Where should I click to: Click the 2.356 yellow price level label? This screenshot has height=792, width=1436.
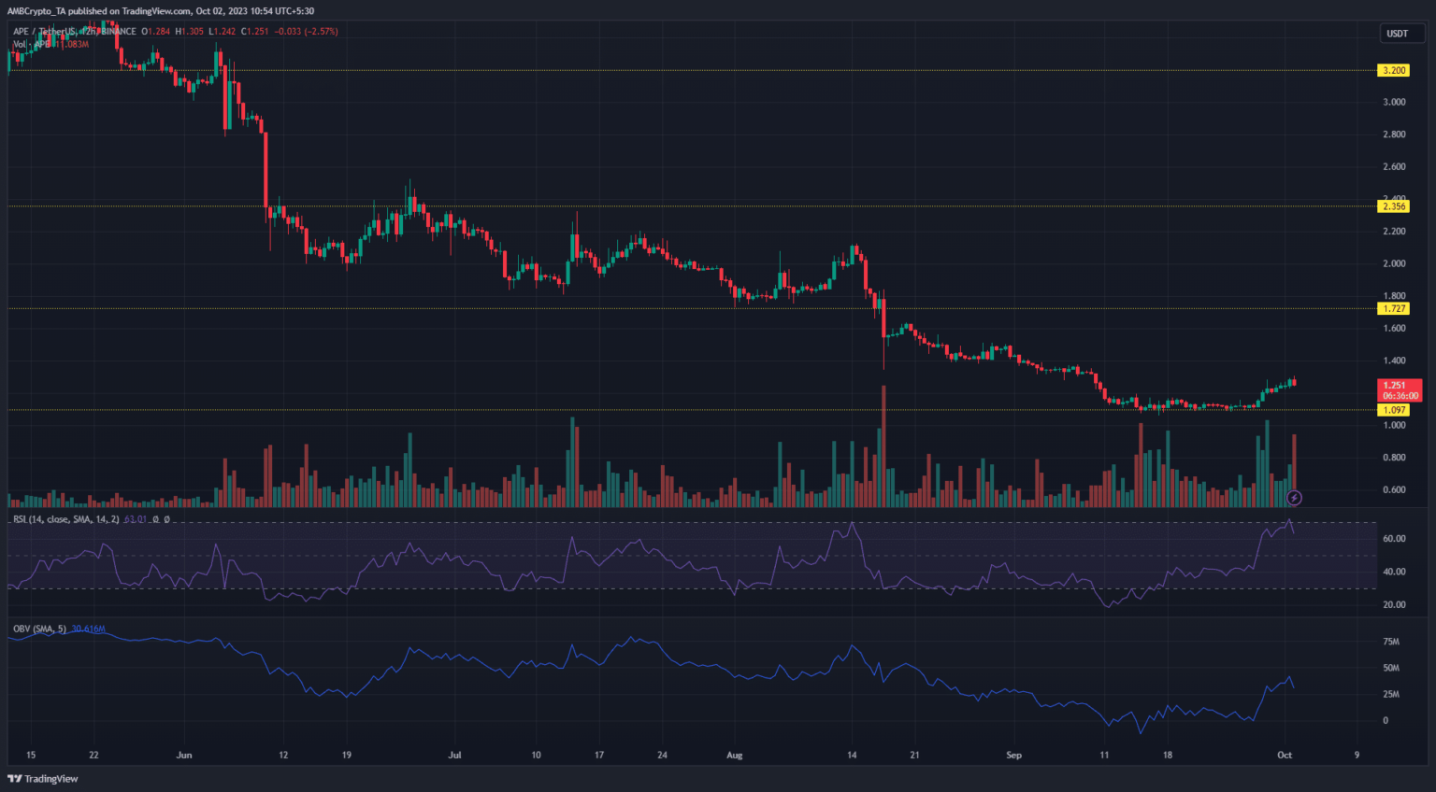[1394, 206]
